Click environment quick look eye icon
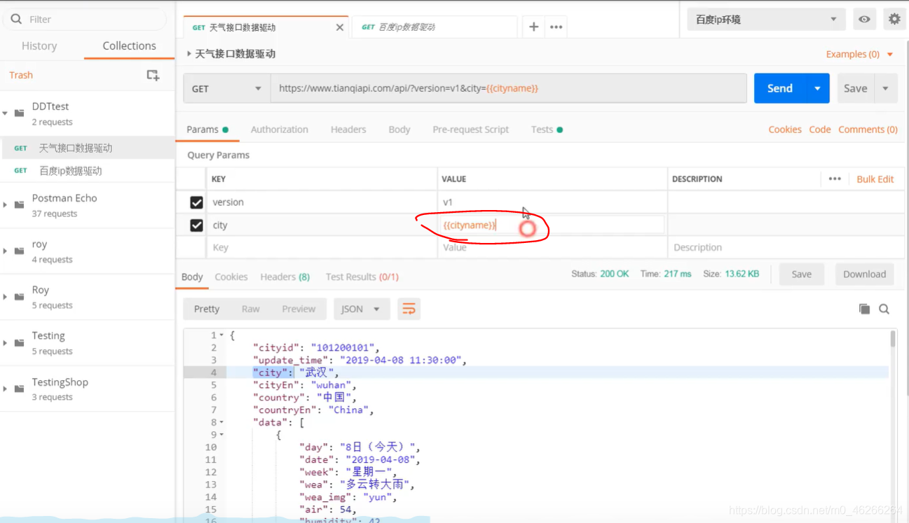909x523 pixels. [864, 20]
